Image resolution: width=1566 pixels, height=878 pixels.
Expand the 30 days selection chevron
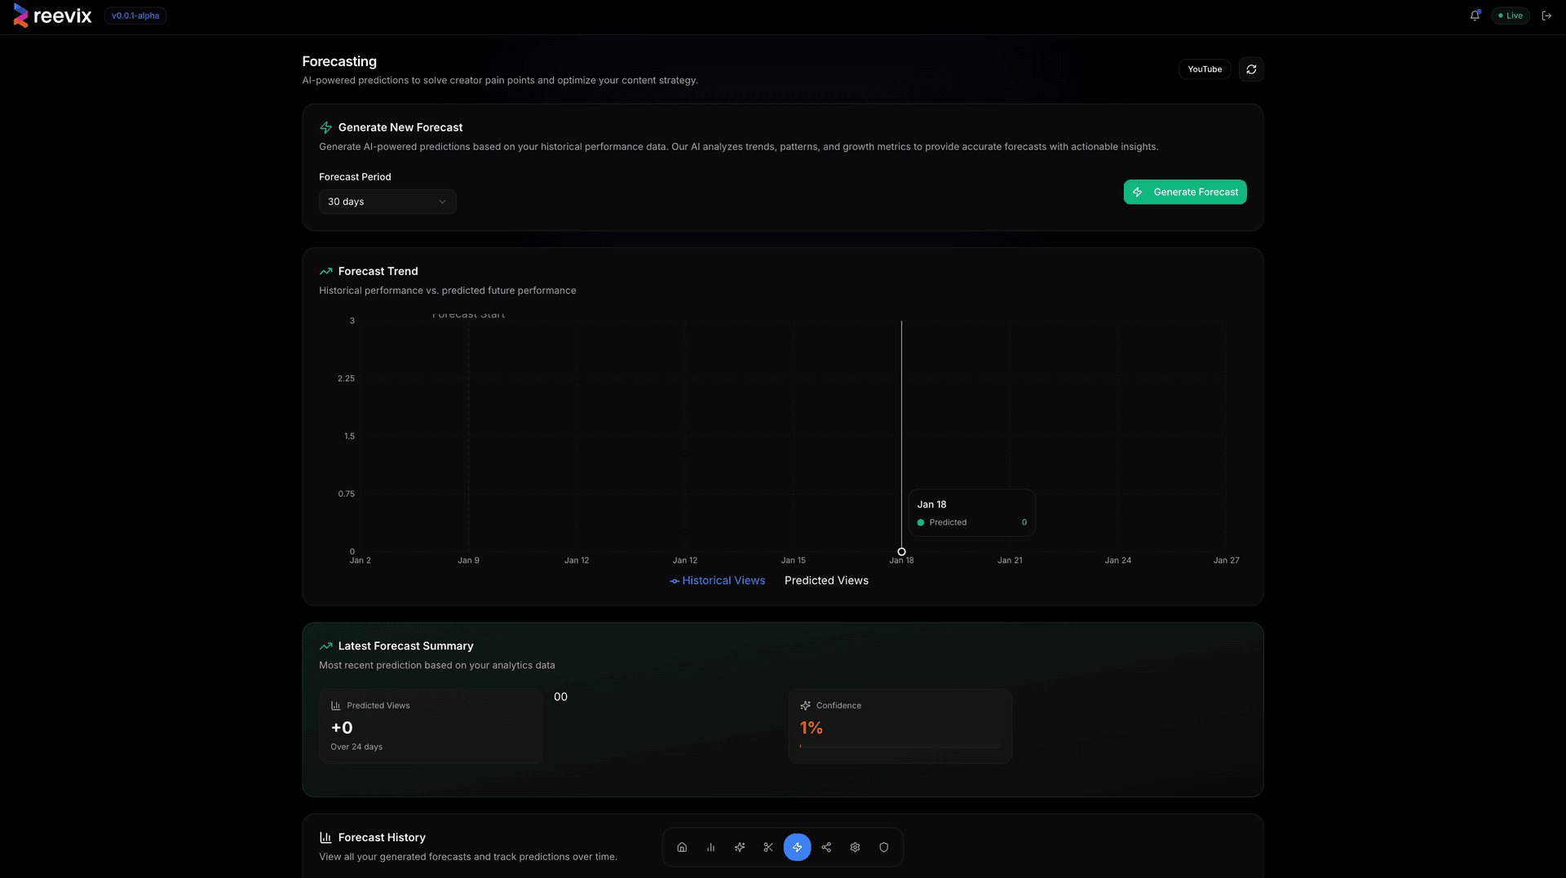[x=441, y=202]
